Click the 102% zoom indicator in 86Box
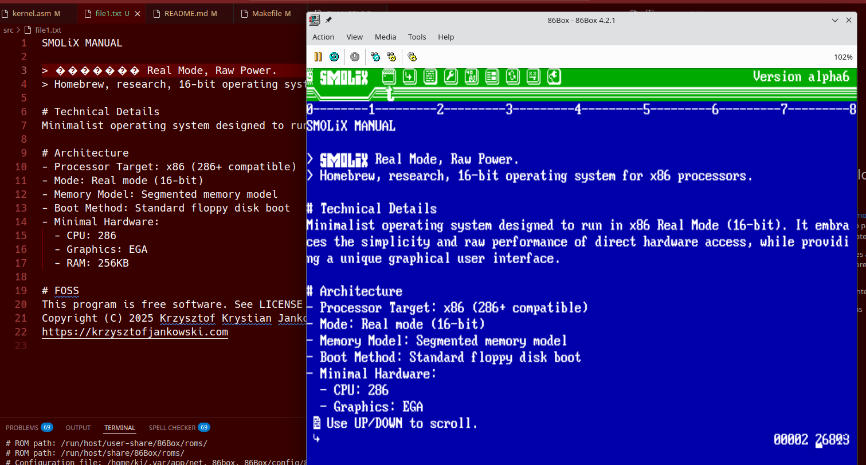The image size is (866, 465). (x=843, y=57)
